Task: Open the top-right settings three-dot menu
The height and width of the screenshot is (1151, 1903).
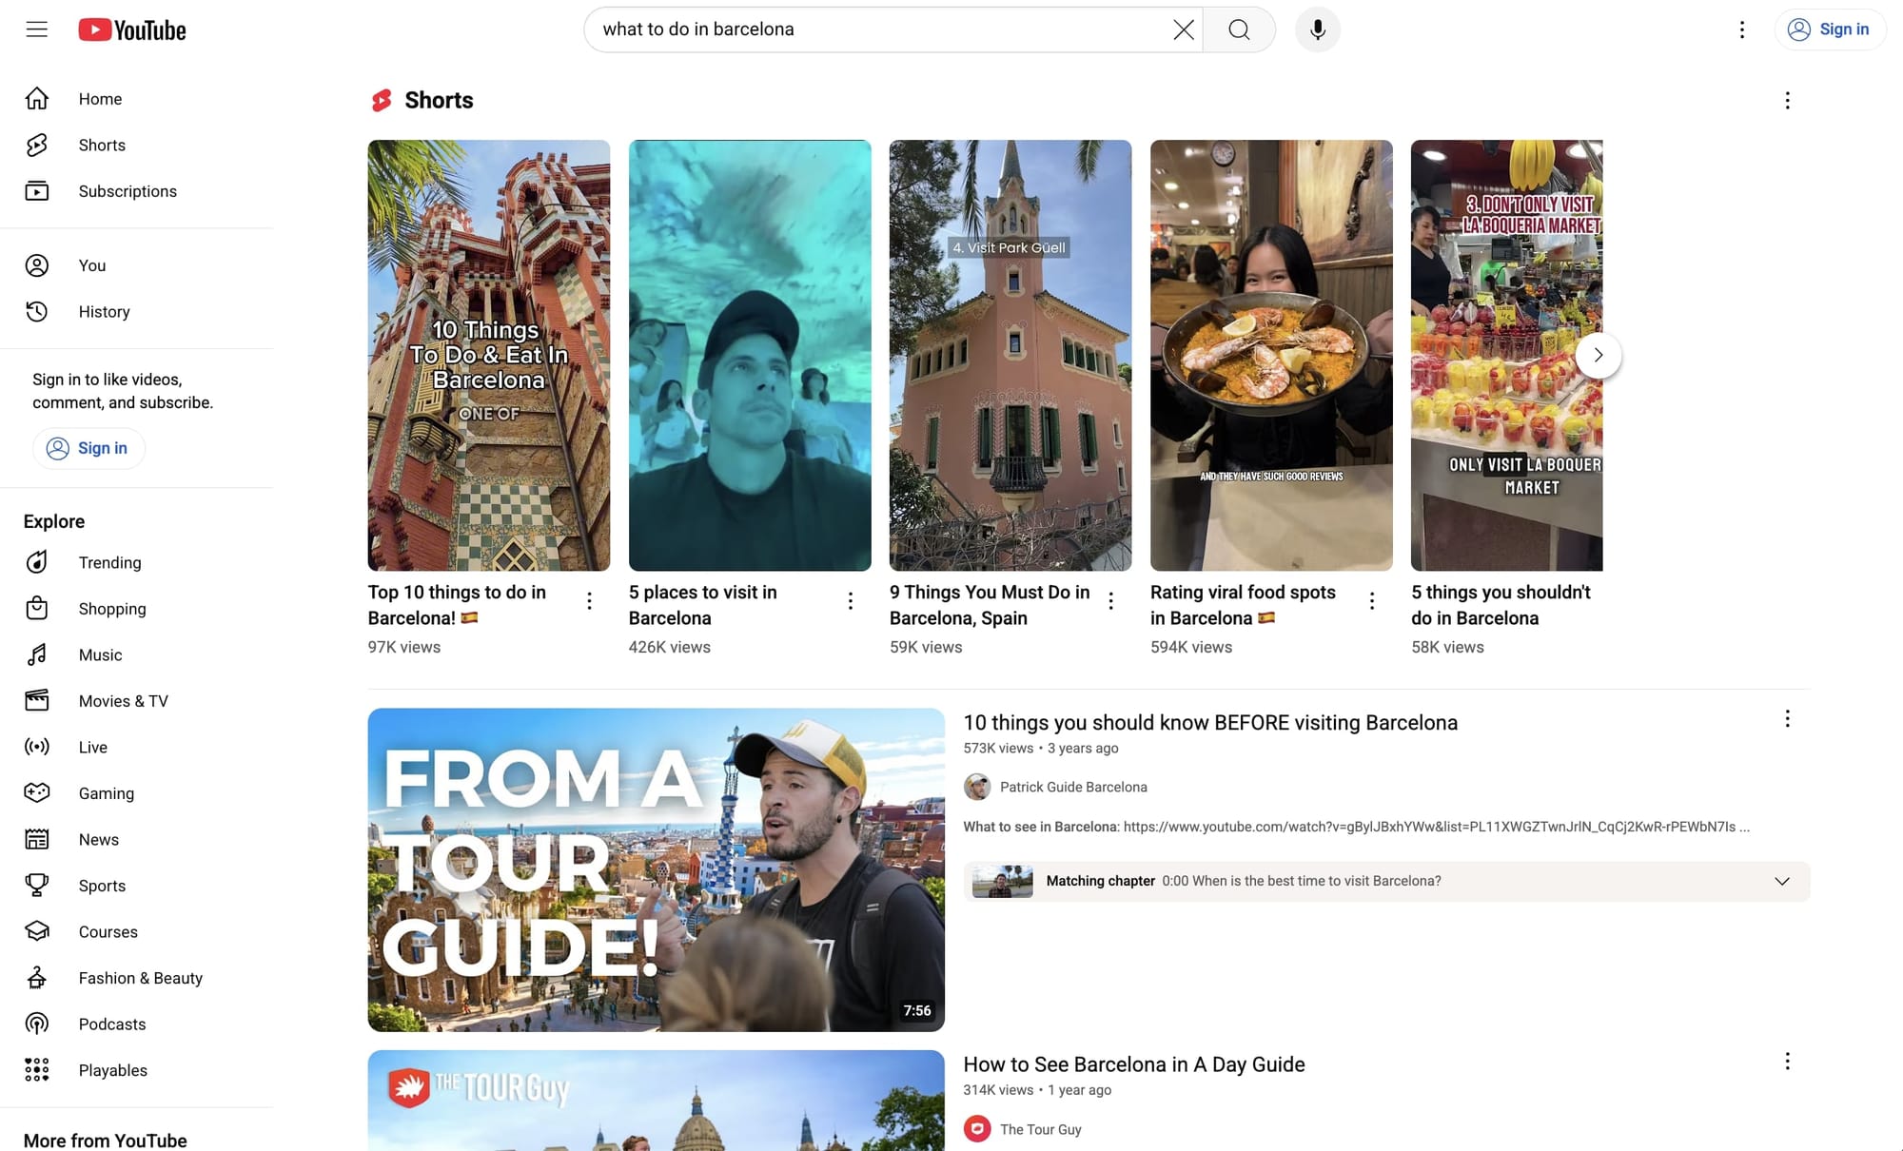Action: 1741,29
